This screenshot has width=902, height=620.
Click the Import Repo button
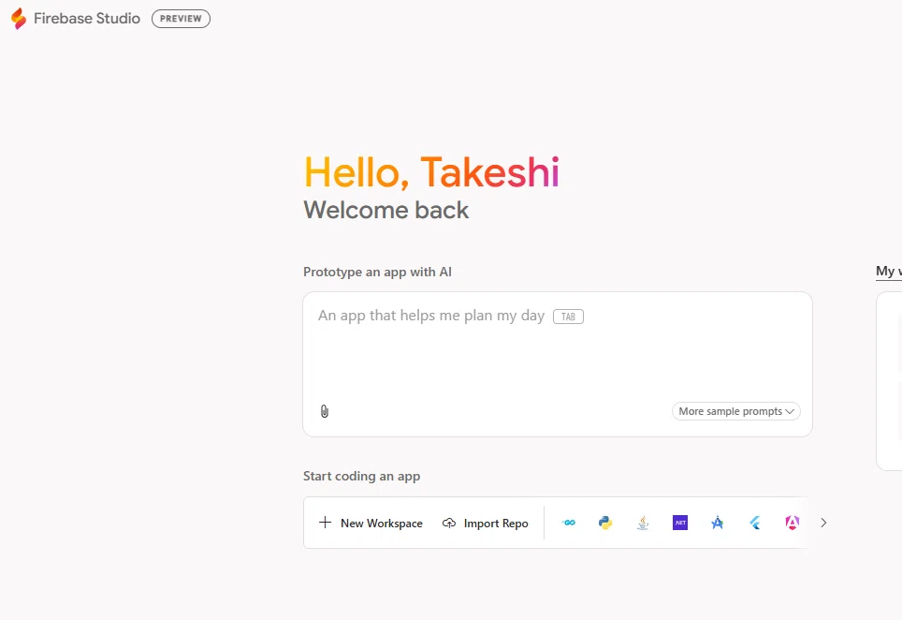(x=485, y=523)
